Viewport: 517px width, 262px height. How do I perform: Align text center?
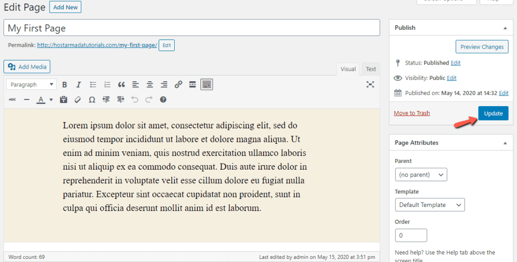(x=149, y=85)
